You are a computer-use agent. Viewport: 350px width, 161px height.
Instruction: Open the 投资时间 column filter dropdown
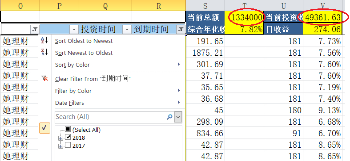pyautogui.click(x=127, y=29)
